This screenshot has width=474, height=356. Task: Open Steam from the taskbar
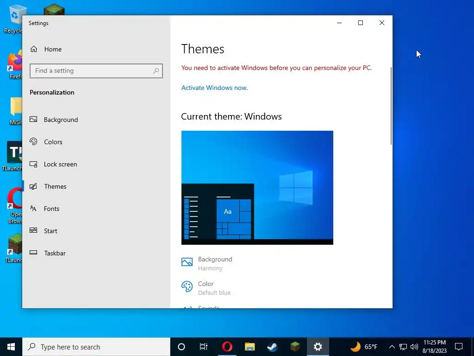pyautogui.click(x=272, y=347)
